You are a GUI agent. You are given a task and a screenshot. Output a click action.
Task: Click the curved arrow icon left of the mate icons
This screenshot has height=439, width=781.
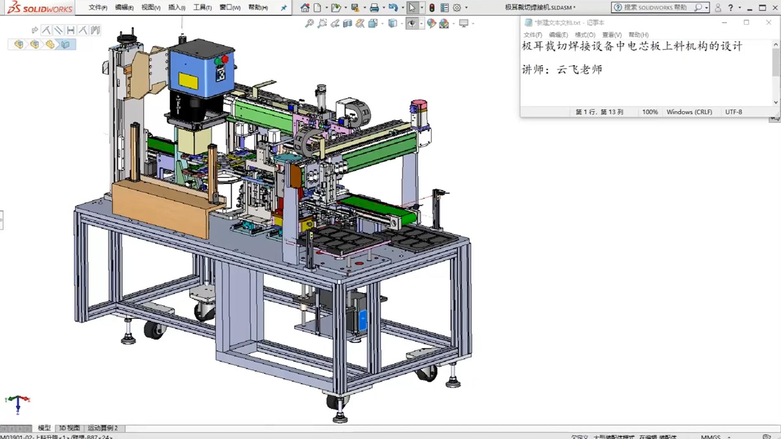[x=35, y=30]
